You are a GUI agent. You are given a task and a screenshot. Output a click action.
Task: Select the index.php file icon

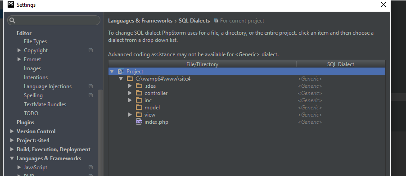click(x=139, y=122)
